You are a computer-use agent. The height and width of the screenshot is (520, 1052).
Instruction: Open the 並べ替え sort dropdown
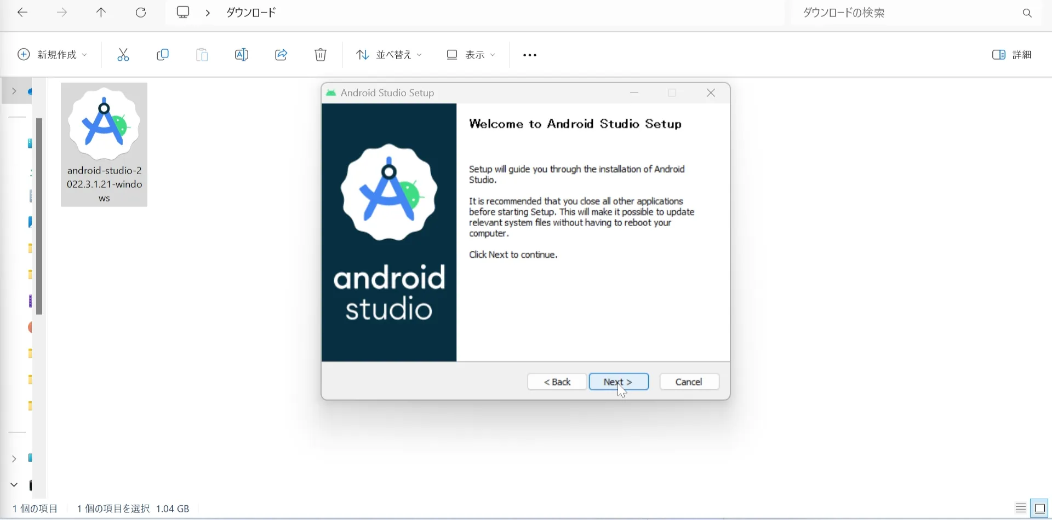point(389,55)
